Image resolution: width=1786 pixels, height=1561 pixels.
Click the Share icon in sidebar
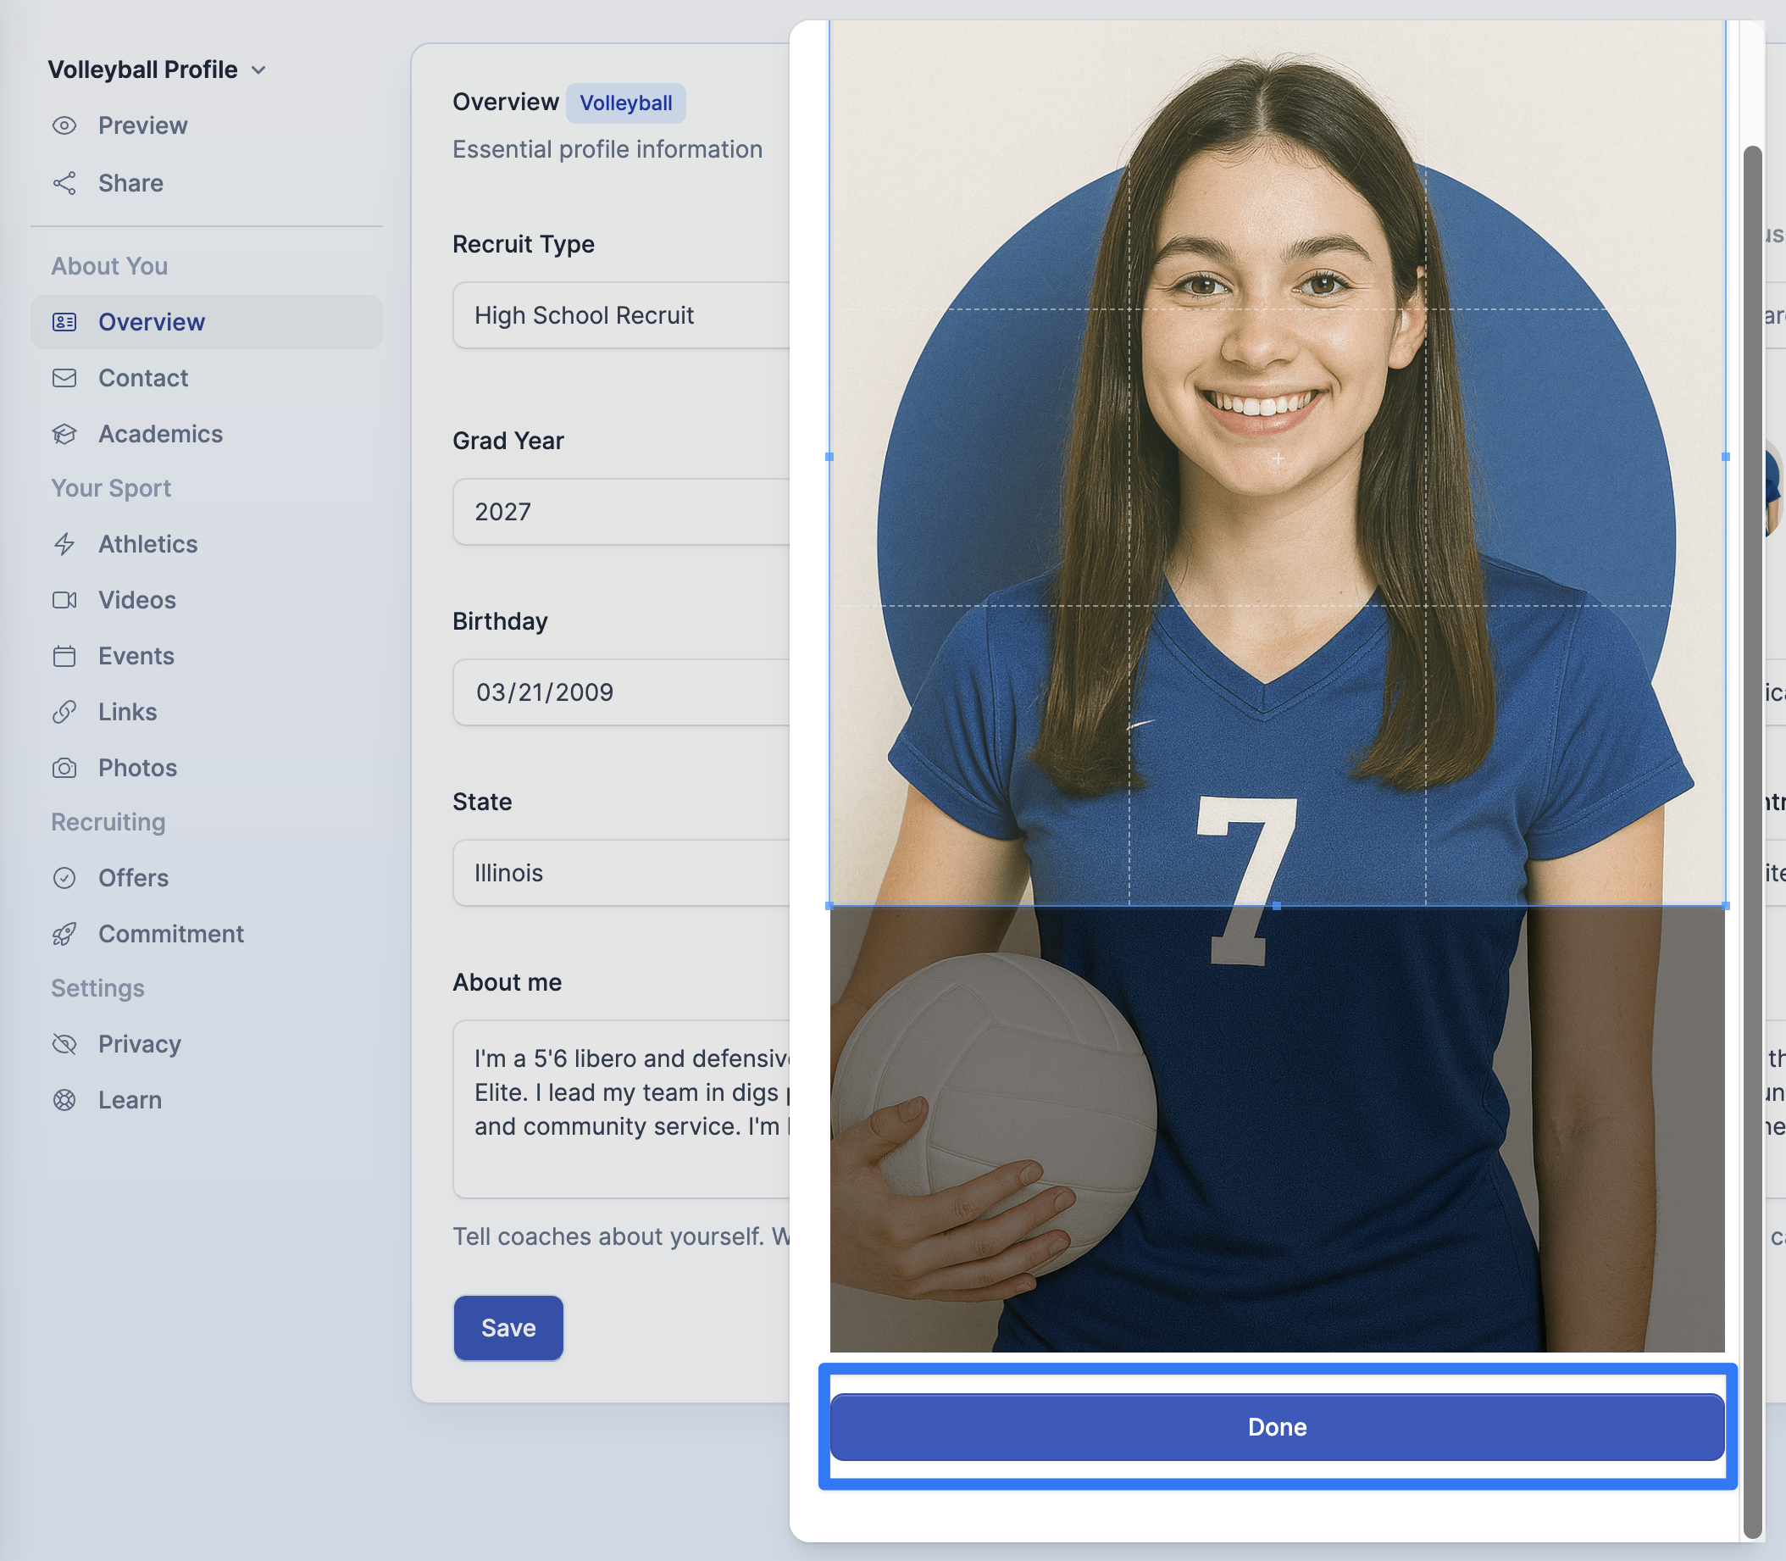pos(64,183)
